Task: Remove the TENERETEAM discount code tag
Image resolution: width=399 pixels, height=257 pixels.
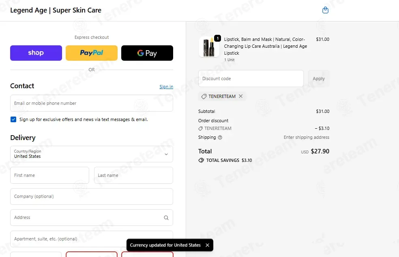Action: (241, 96)
